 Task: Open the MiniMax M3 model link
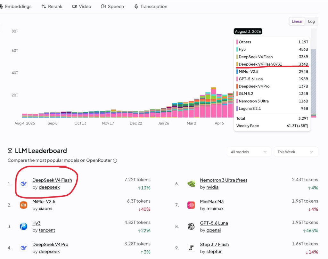tap(212, 201)
